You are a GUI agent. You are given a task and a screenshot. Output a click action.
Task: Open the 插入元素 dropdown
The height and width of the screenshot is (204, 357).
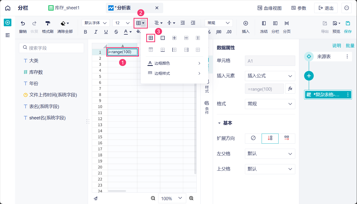[270, 76]
